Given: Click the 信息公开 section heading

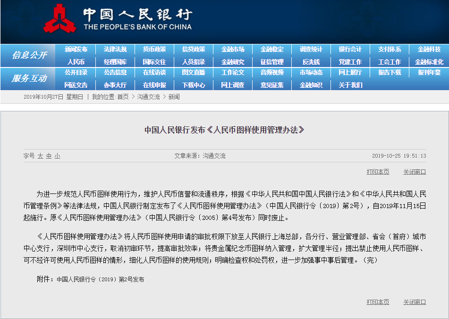Looking at the screenshot, I should coord(29,55).
